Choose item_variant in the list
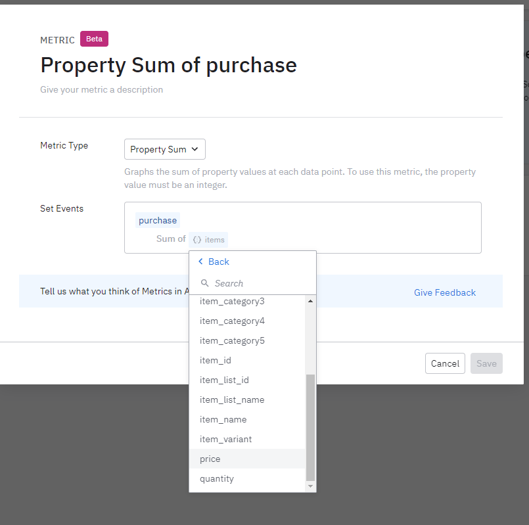 [x=225, y=439]
